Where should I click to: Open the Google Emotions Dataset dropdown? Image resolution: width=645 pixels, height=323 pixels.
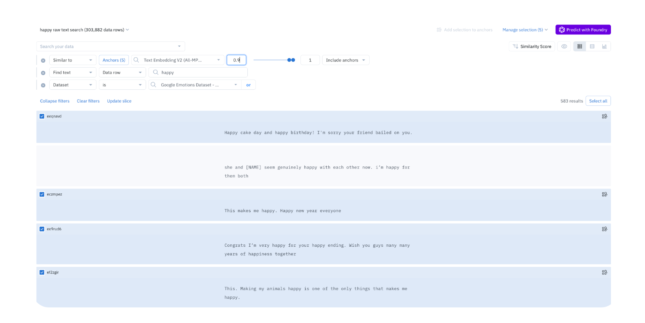click(x=195, y=85)
